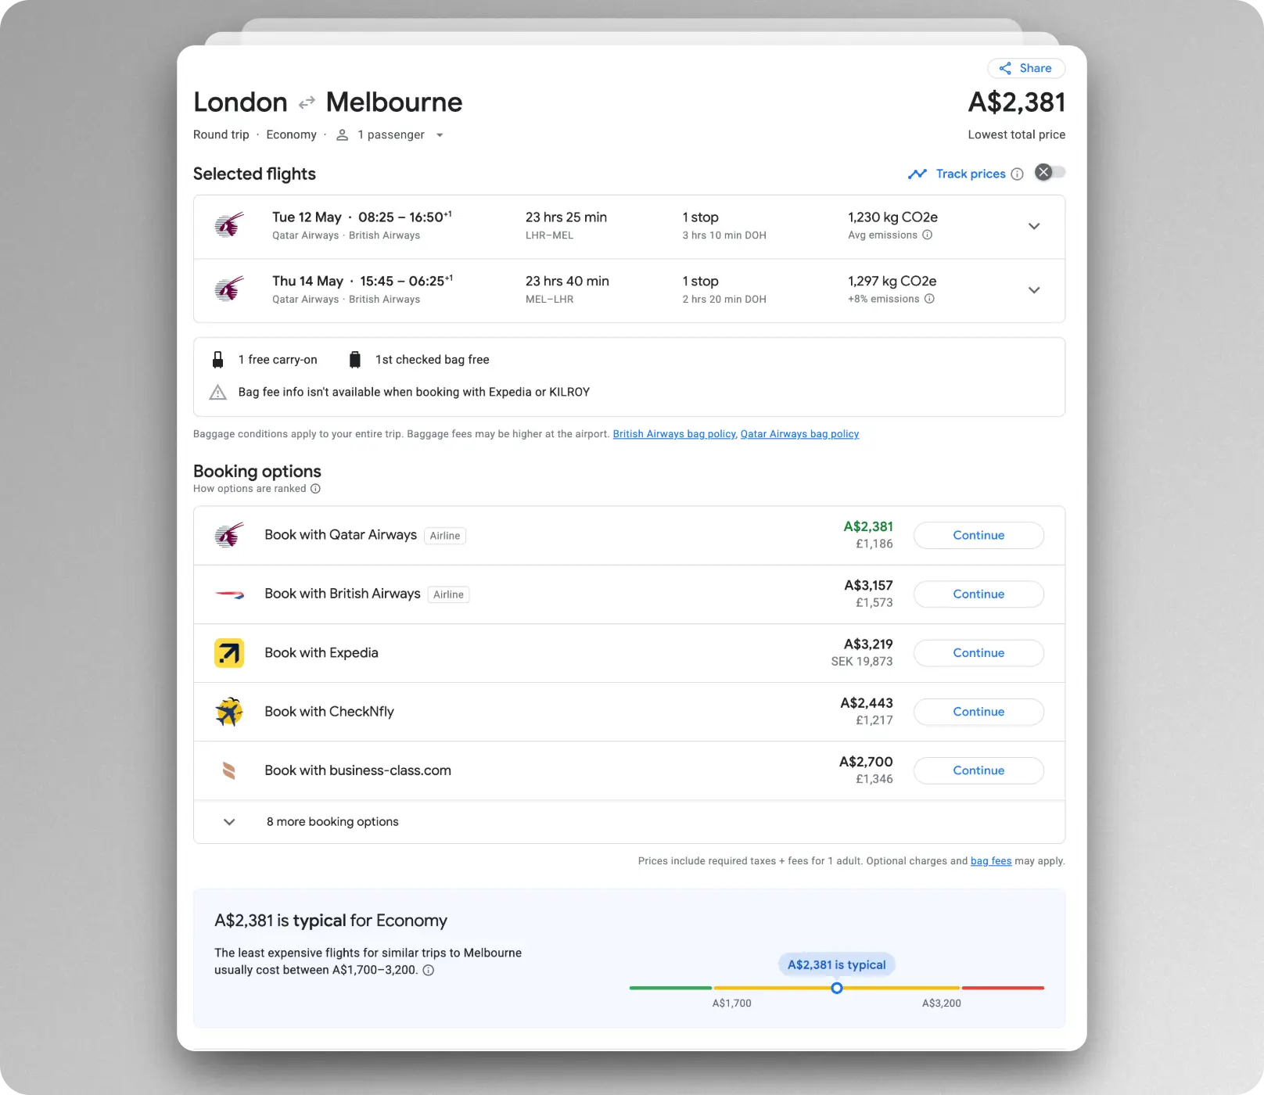Click the business-class.com logo icon

(x=229, y=770)
